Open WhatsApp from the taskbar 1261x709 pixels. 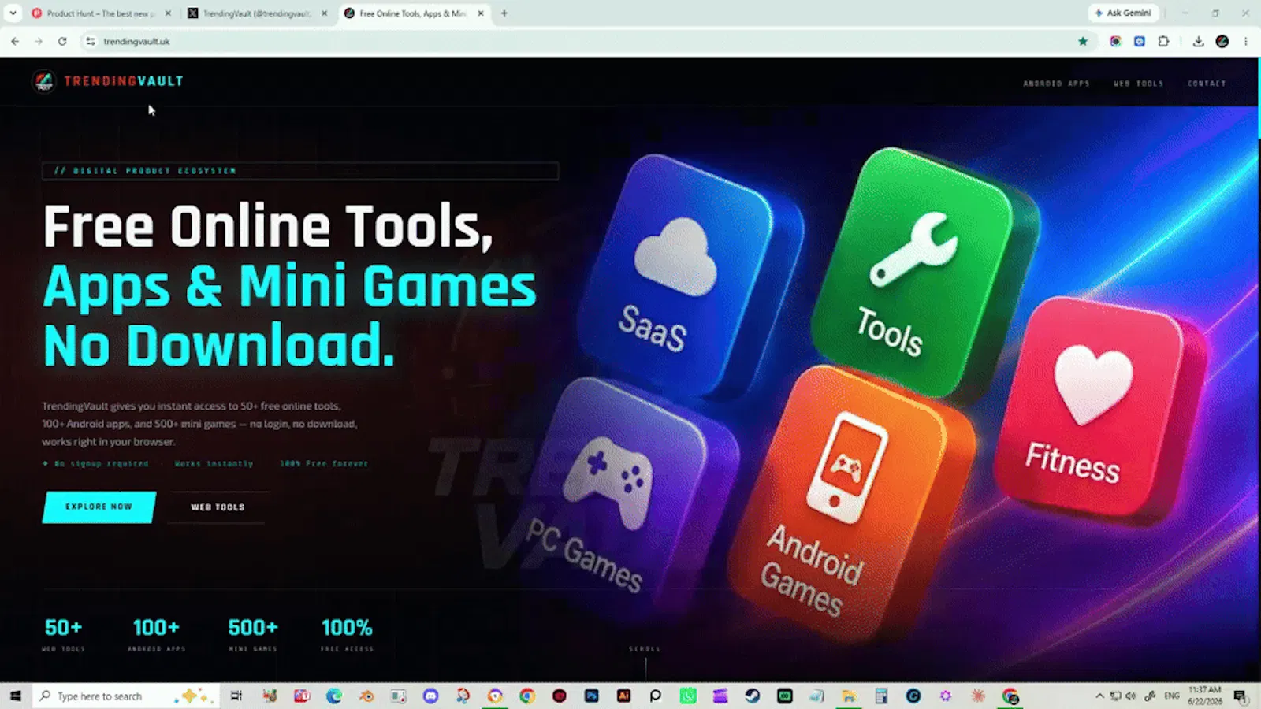(688, 696)
